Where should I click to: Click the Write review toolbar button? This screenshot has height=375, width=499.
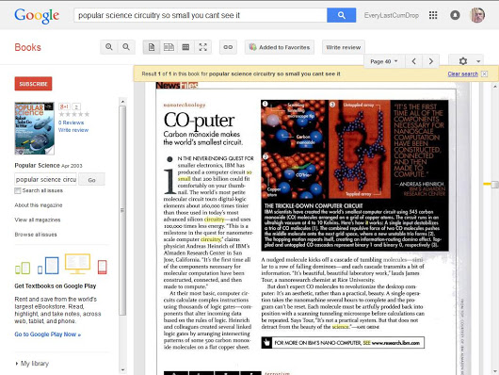(344, 47)
